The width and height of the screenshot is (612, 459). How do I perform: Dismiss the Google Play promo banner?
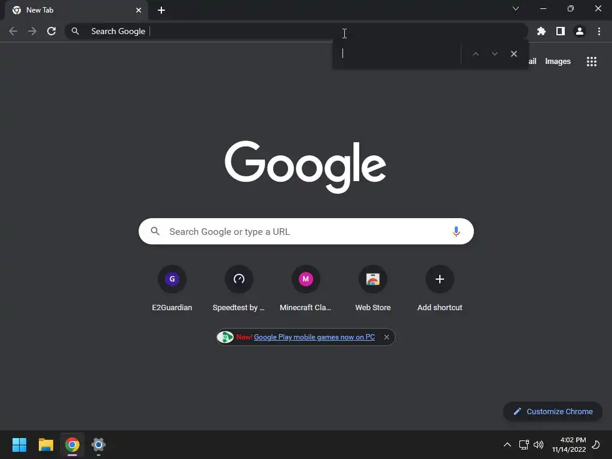click(x=387, y=337)
